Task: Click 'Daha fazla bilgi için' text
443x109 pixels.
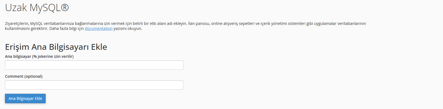Action: pos(66,28)
